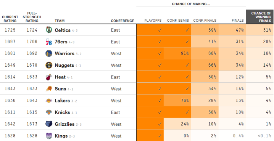Click Celtics 31% winning finals cell
Viewport: 274px width, 141px height.
click(259, 30)
